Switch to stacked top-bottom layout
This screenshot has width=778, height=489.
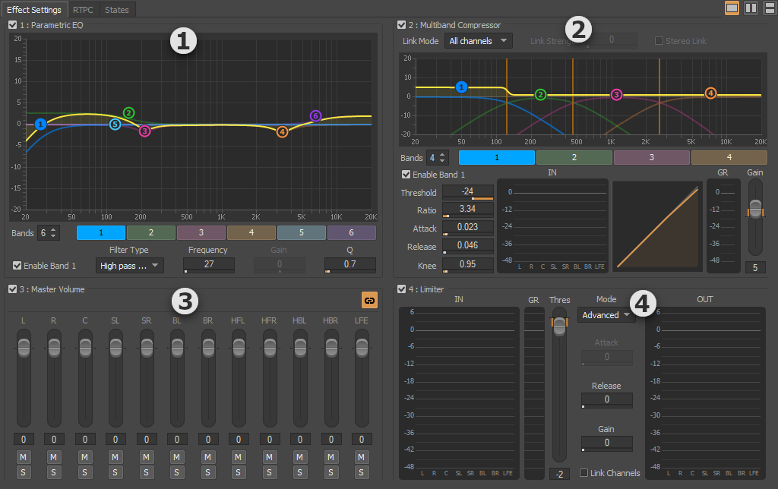coord(769,8)
